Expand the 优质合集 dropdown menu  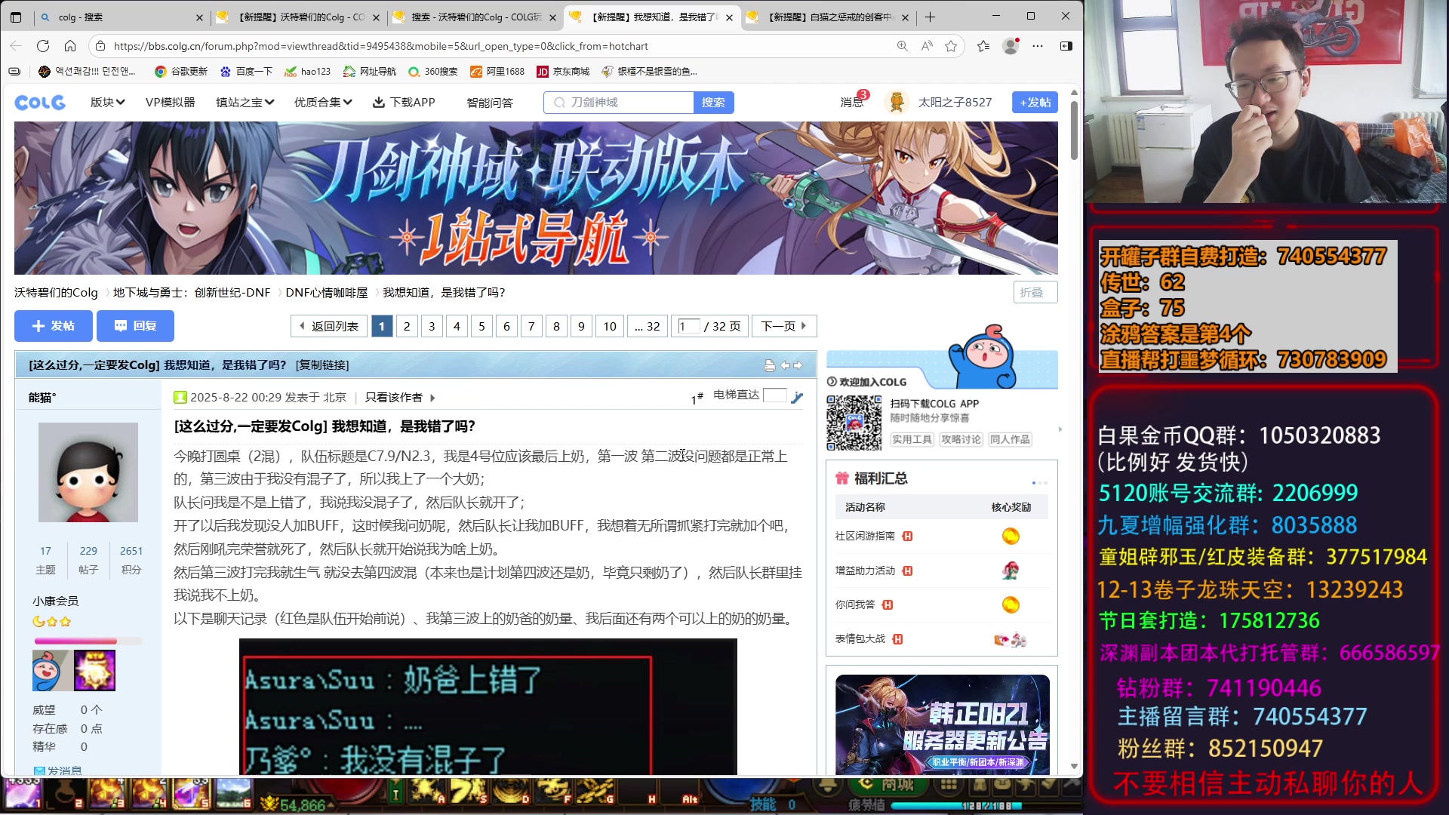(x=323, y=102)
